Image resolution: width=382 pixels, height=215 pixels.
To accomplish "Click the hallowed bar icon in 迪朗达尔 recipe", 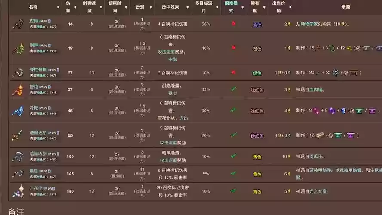I will pyautogui.click(x=320, y=135).
